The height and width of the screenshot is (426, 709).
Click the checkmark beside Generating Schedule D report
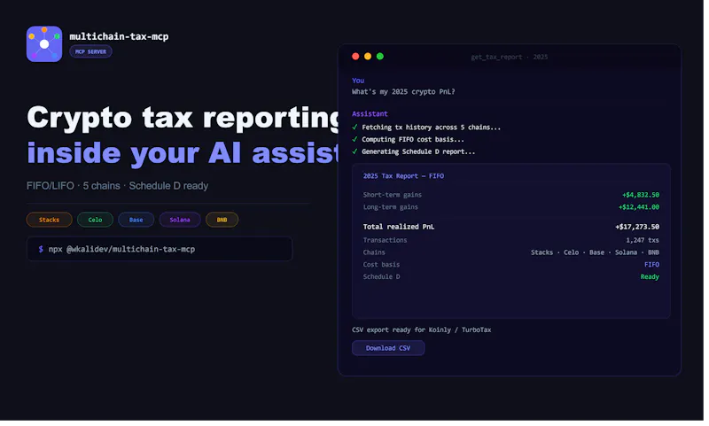(357, 152)
